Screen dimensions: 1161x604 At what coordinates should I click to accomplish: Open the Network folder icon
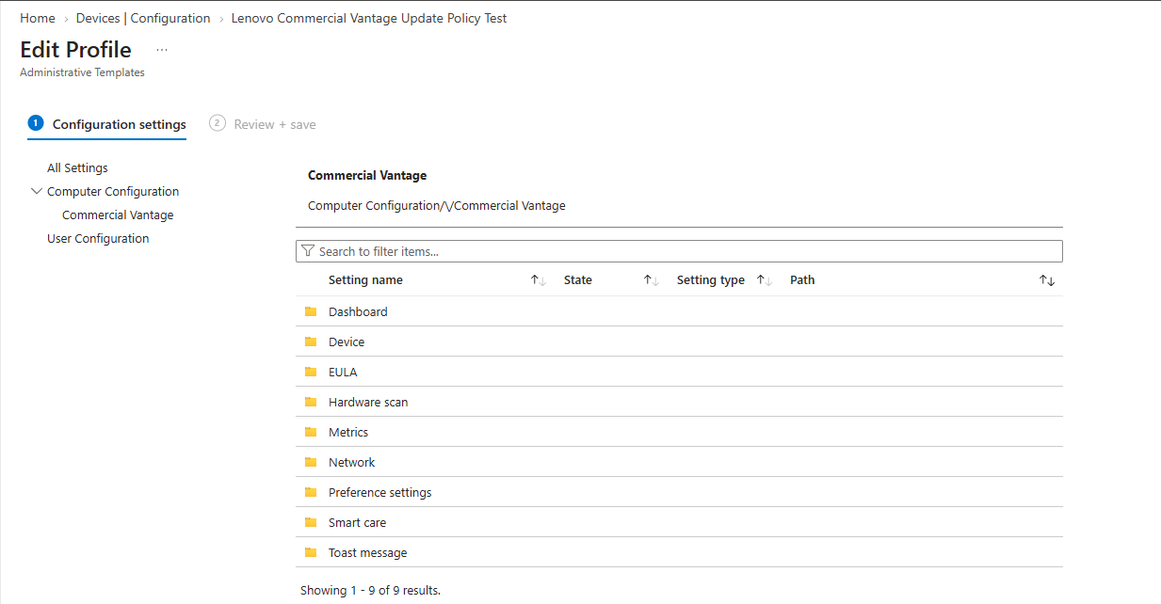click(311, 462)
